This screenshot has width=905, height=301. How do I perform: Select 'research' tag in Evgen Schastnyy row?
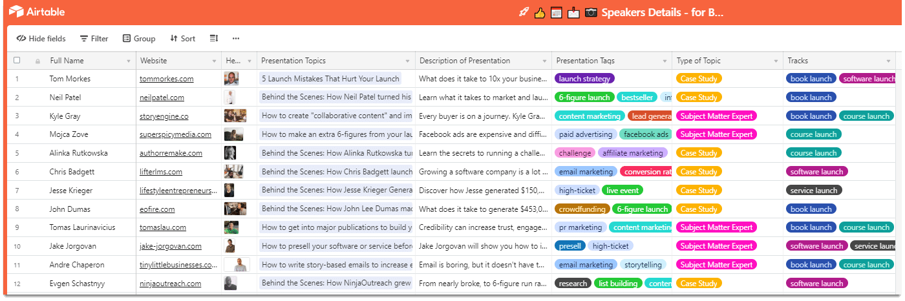573,284
